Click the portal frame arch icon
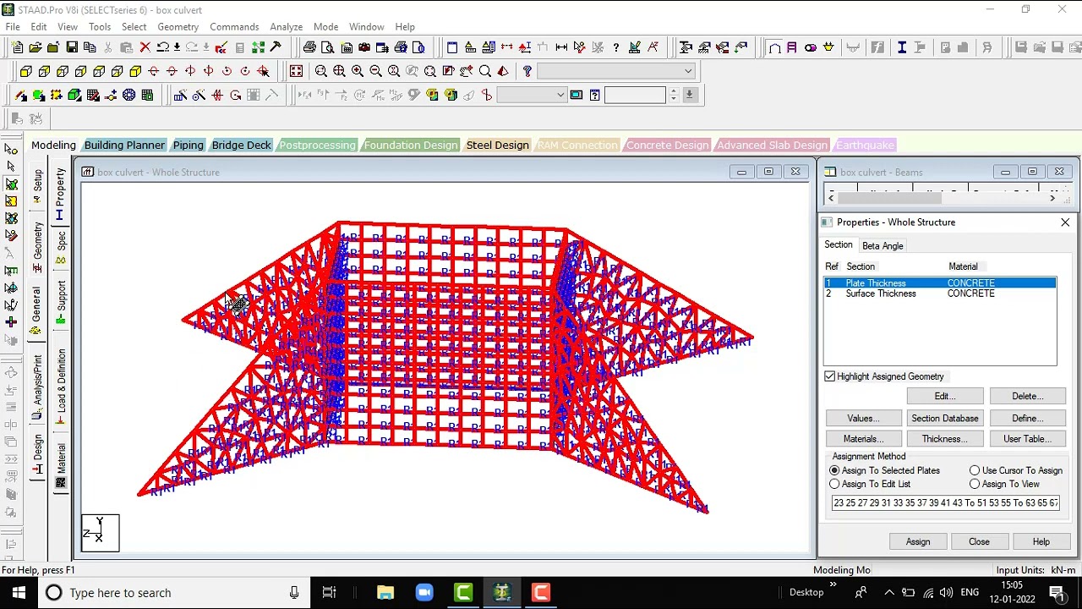The width and height of the screenshot is (1082, 609). (773, 47)
